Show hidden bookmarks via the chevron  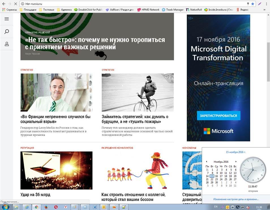coord(264,10)
